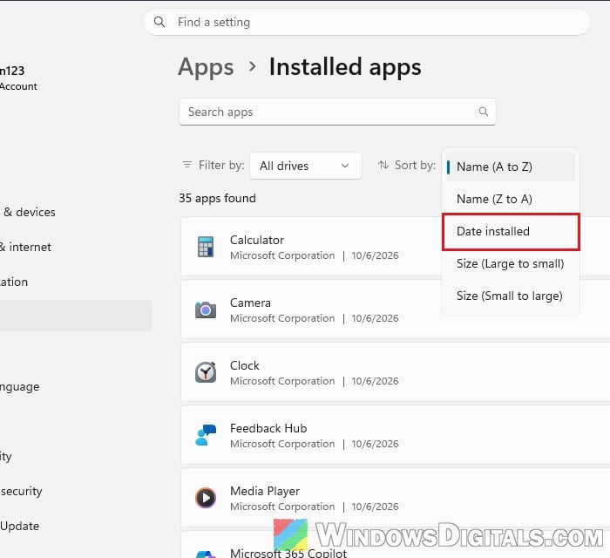Click the breadcrumb chevron after Apps
610x558 pixels.
252,66
